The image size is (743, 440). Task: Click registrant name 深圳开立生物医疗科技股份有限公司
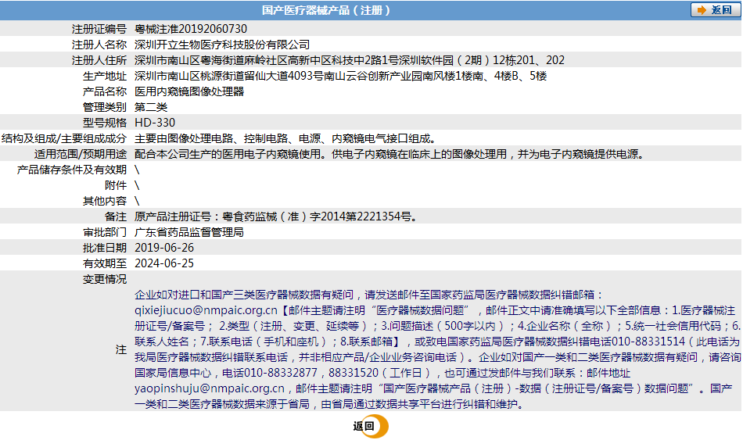click(x=222, y=45)
